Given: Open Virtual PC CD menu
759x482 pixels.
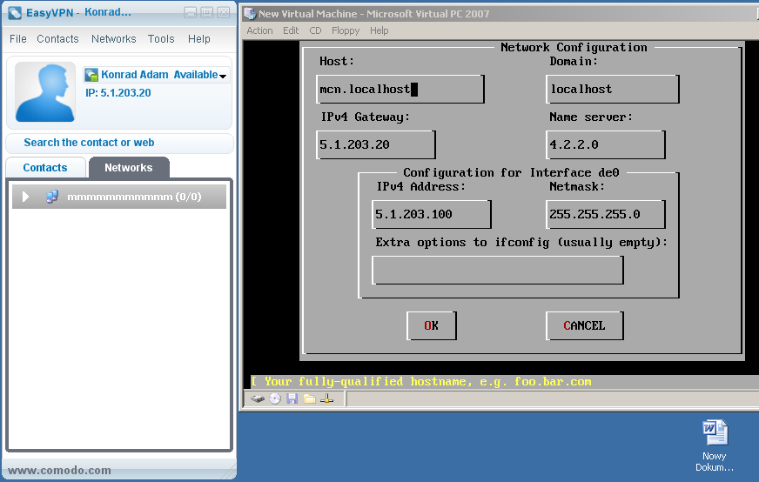Looking at the screenshot, I should [x=316, y=30].
